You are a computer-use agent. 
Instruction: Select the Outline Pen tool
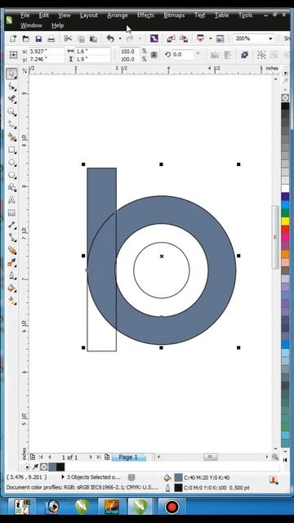point(12,275)
